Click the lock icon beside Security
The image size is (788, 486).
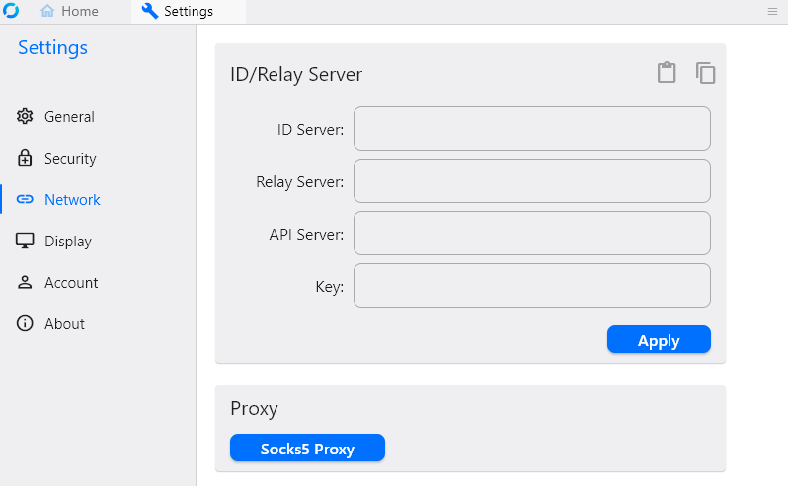point(26,159)
